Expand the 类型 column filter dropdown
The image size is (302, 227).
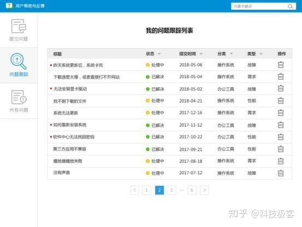point(261,53)
